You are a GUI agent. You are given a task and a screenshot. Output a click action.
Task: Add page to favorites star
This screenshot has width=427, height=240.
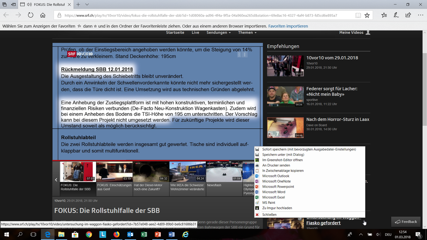(x=367, y=15)
